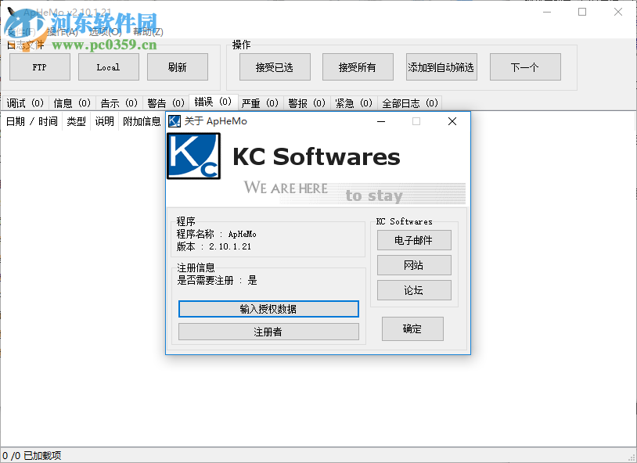The width and height of the screenshot is (637, 463).
Task: Click the 附加信息 column header
Action: 142,121
